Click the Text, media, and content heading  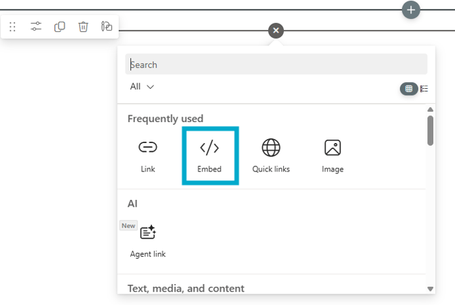[x=186, y=288]
